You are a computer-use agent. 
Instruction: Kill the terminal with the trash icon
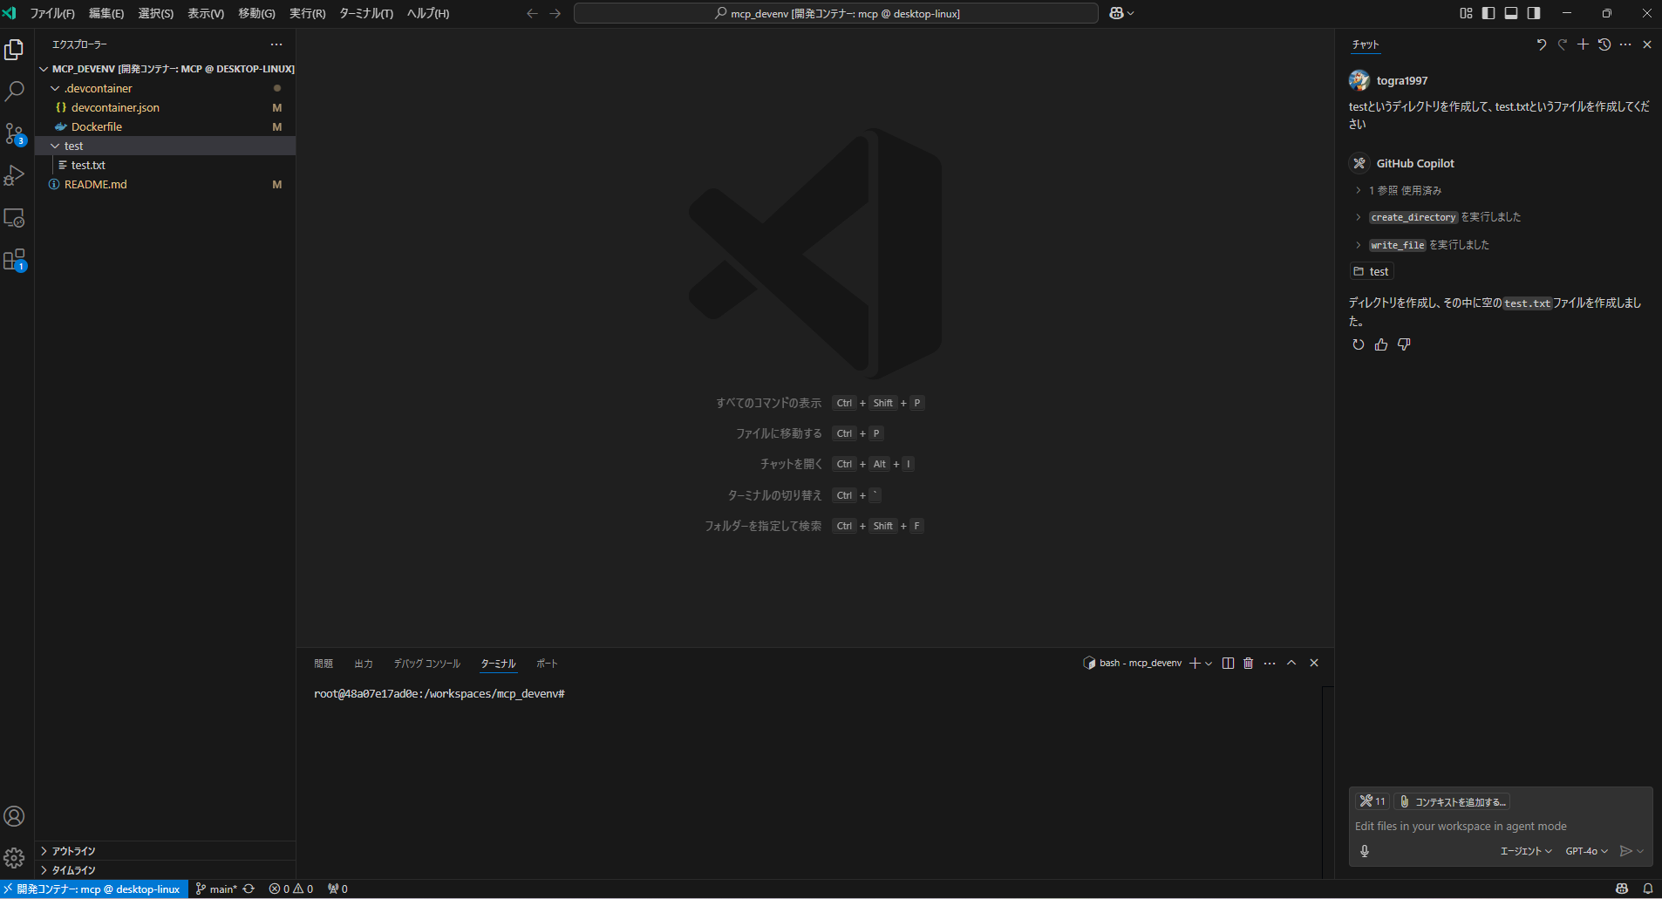pyautogui.click(x=1248, y=664)
